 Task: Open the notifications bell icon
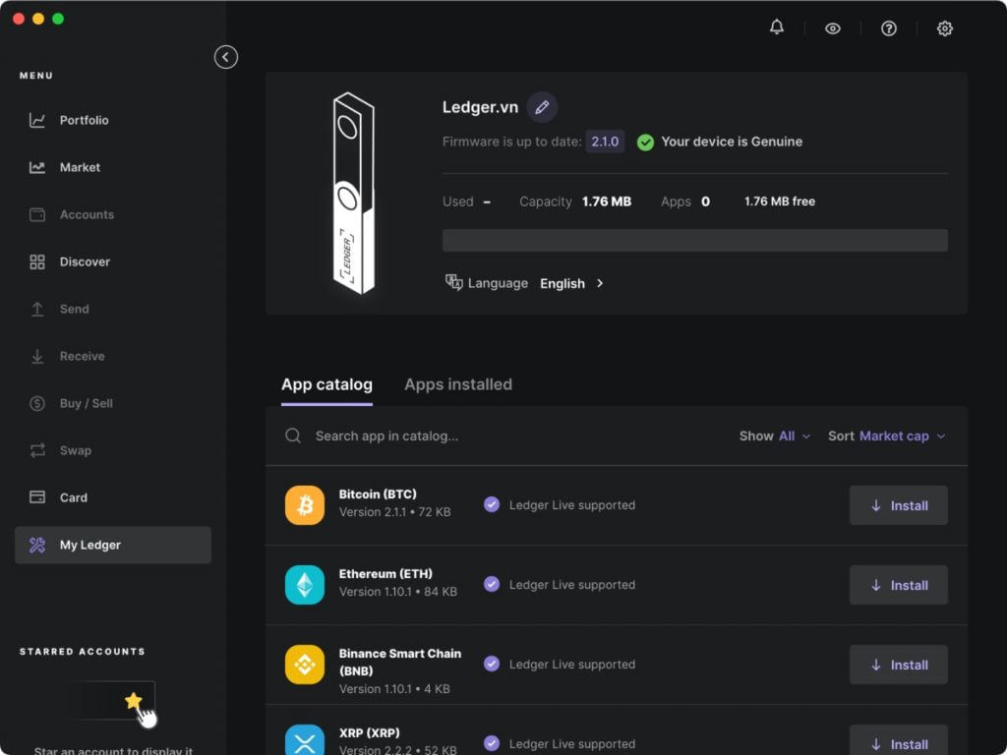(777, 28)
